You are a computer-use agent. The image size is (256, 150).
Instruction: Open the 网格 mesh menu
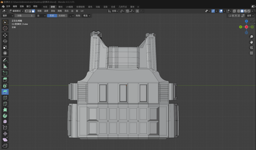coord(60,11)
